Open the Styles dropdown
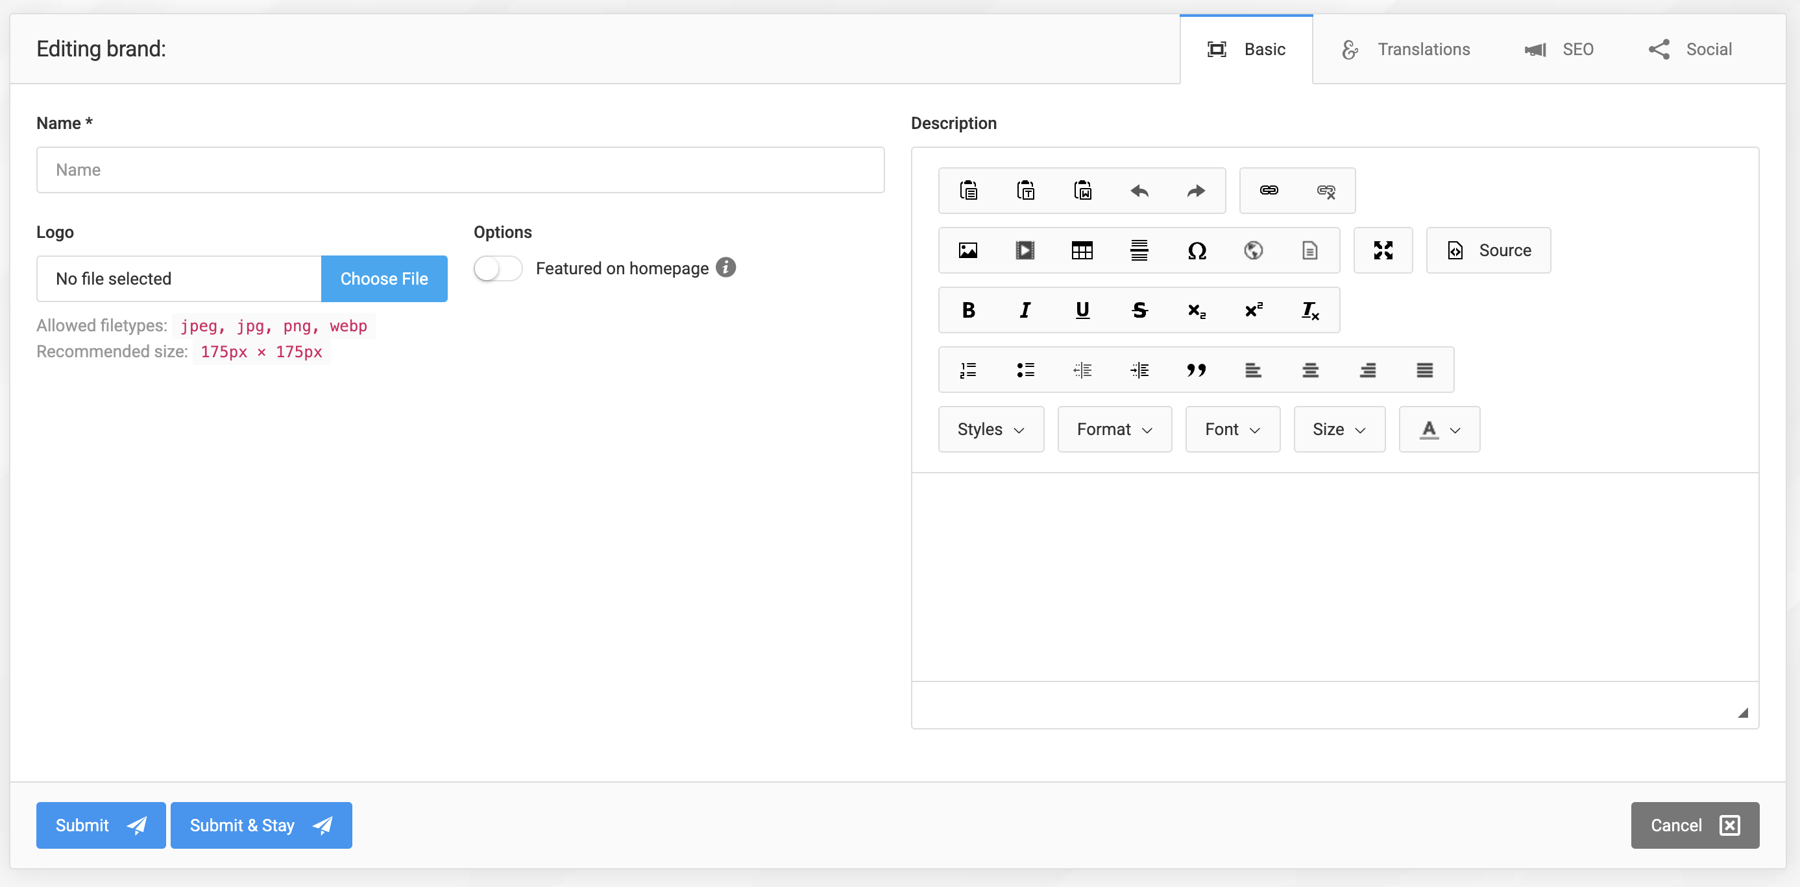The height and width of the screenshot is (887, 1800). [x=990, y=429]
